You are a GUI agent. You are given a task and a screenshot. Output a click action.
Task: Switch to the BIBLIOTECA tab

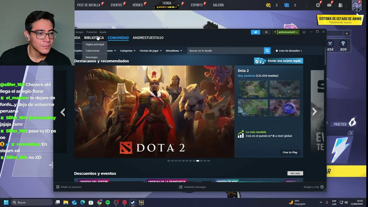tap(94, 38)
